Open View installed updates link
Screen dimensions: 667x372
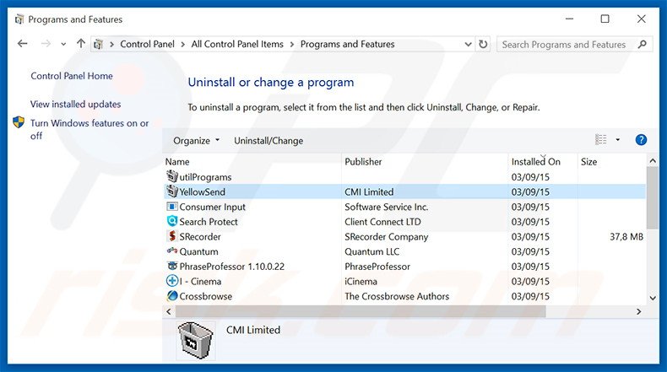(75, 104)
